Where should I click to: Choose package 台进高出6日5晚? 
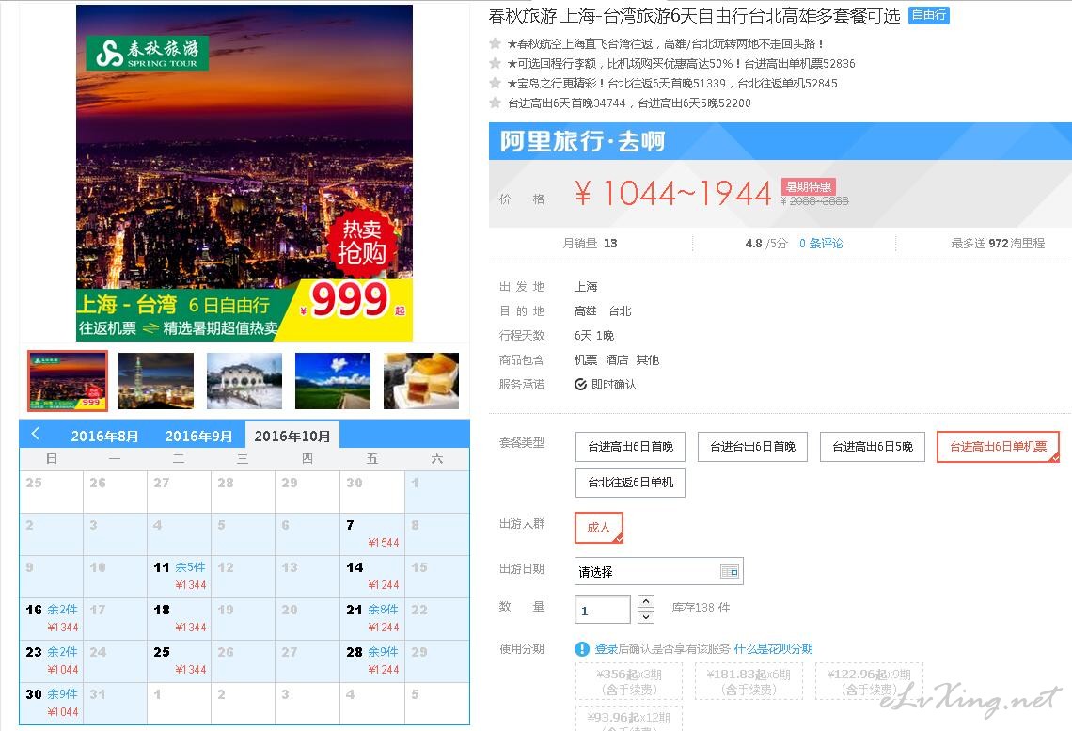(x=873, y=447)
